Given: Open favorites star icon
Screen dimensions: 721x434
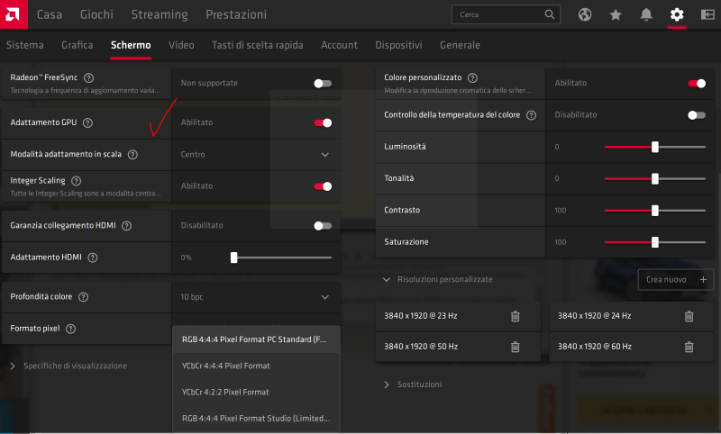Looking at the screenshot, I should pos(616,14).
